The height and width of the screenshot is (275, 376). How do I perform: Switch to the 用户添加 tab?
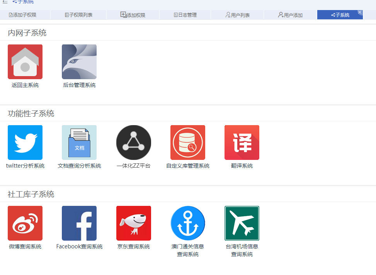290,15
